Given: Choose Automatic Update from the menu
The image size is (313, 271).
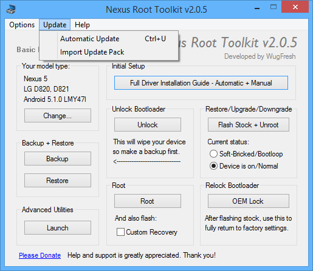Looking at the screenshot, I should (109, 39).
